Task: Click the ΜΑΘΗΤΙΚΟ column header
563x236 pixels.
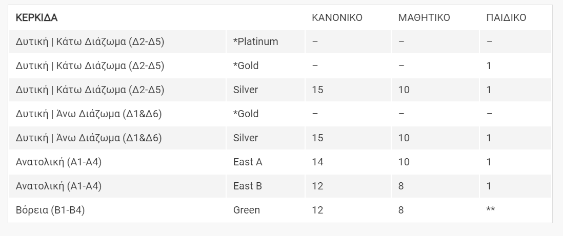Action: click(424, 18)
